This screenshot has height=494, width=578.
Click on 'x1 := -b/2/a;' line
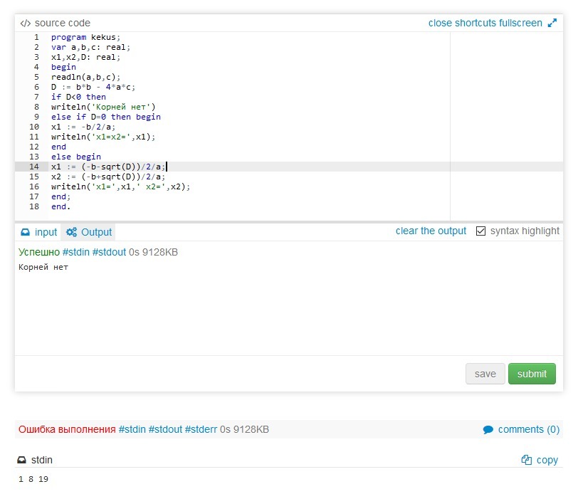tap(83, 127)
